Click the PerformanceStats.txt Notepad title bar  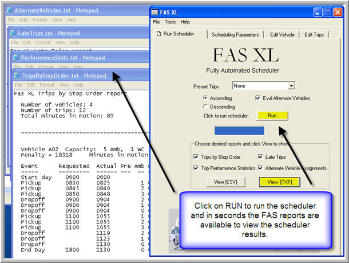(81, 57)
